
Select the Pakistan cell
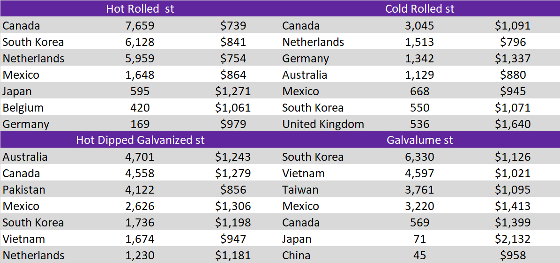coord(23,189)
